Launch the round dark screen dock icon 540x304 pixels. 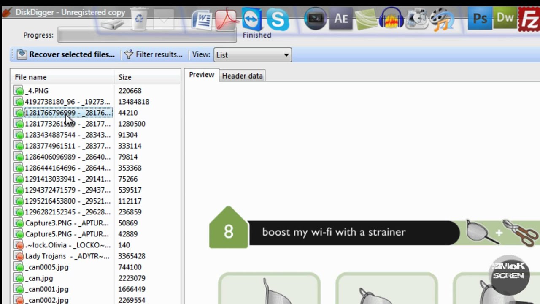(316, 19)
